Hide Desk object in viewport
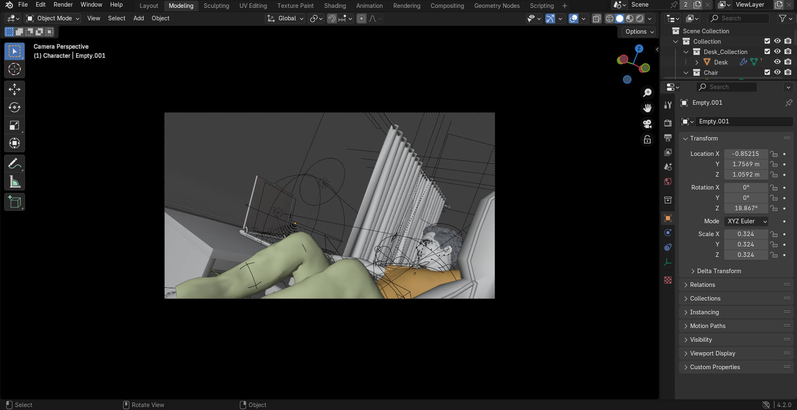 pyautogui.click(x=777, y=62)
